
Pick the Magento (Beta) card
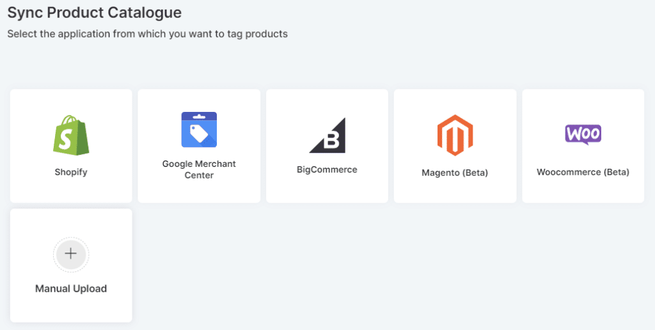(455, 190)
